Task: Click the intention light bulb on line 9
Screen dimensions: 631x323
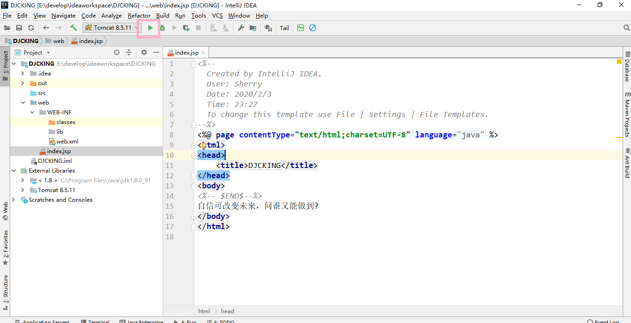Action: pyautogui.click(x=203, y=145)
